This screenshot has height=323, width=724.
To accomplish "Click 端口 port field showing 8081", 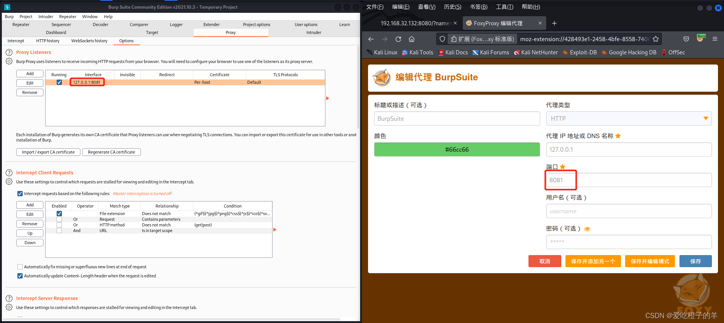I will tap(629, 180).
